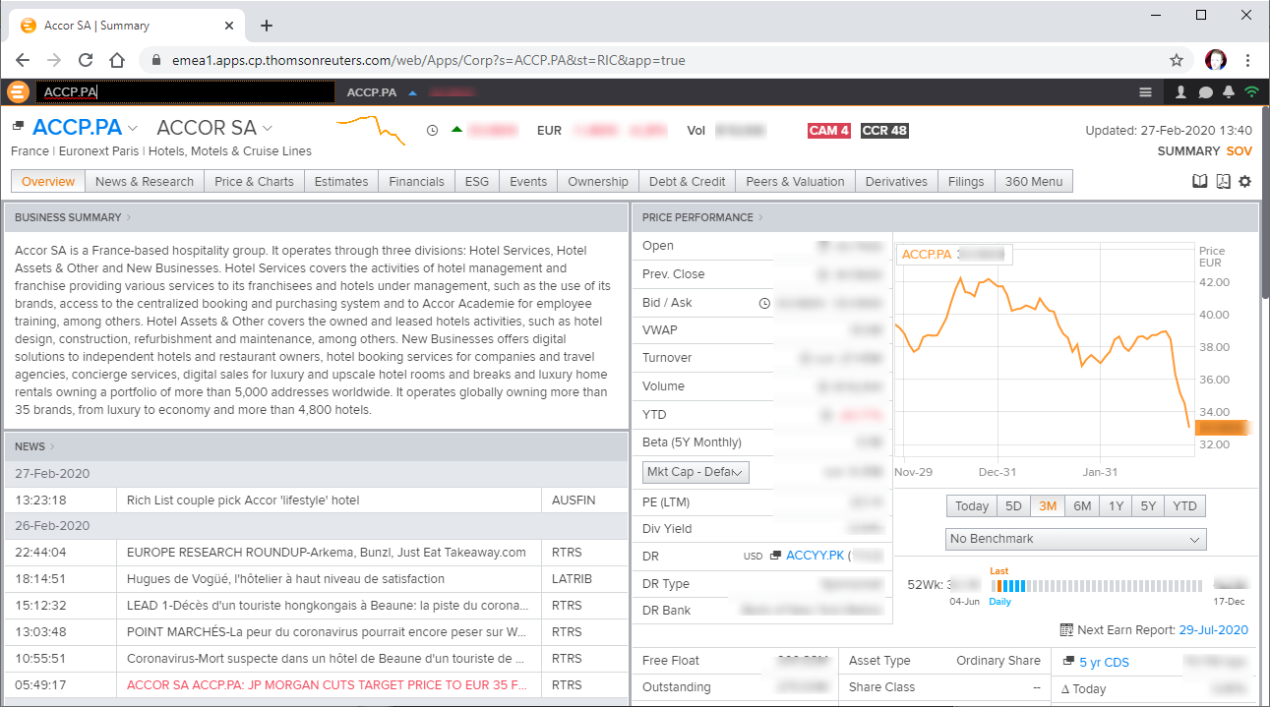The width and height of the screenshot is (1270, 707).
Task: Expand the BUSINESS SUMMARY header
Action: tap(73, 217)
